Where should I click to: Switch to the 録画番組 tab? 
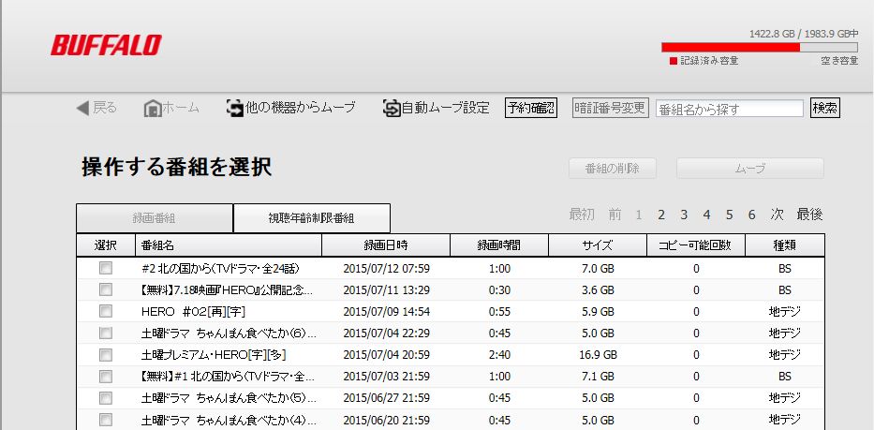(x=155, y=218)
